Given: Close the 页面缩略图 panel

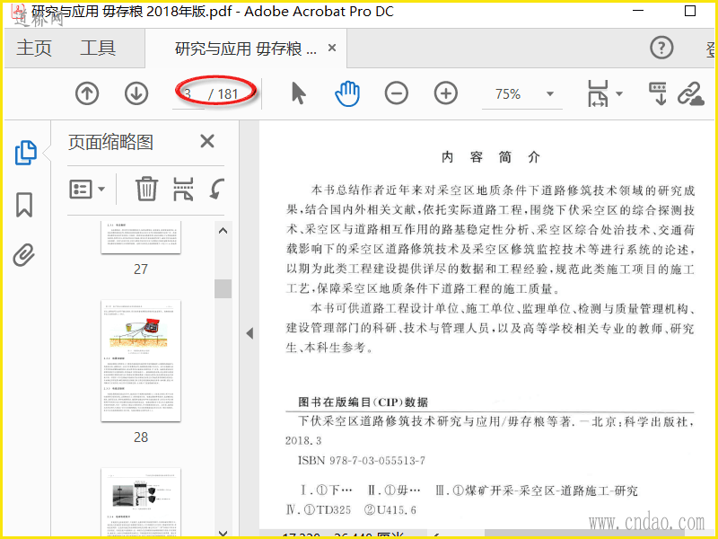Looking at the screenshot, I should 207,141.
